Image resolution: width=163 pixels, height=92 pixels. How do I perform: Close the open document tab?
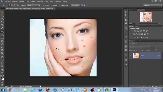(54, 9)
